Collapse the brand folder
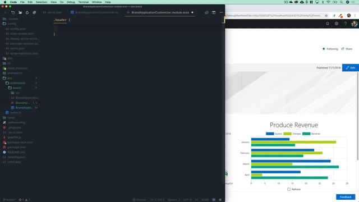 click(15, 88)
